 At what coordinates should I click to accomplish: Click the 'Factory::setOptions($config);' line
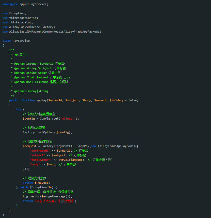click(x=47, y=132)
